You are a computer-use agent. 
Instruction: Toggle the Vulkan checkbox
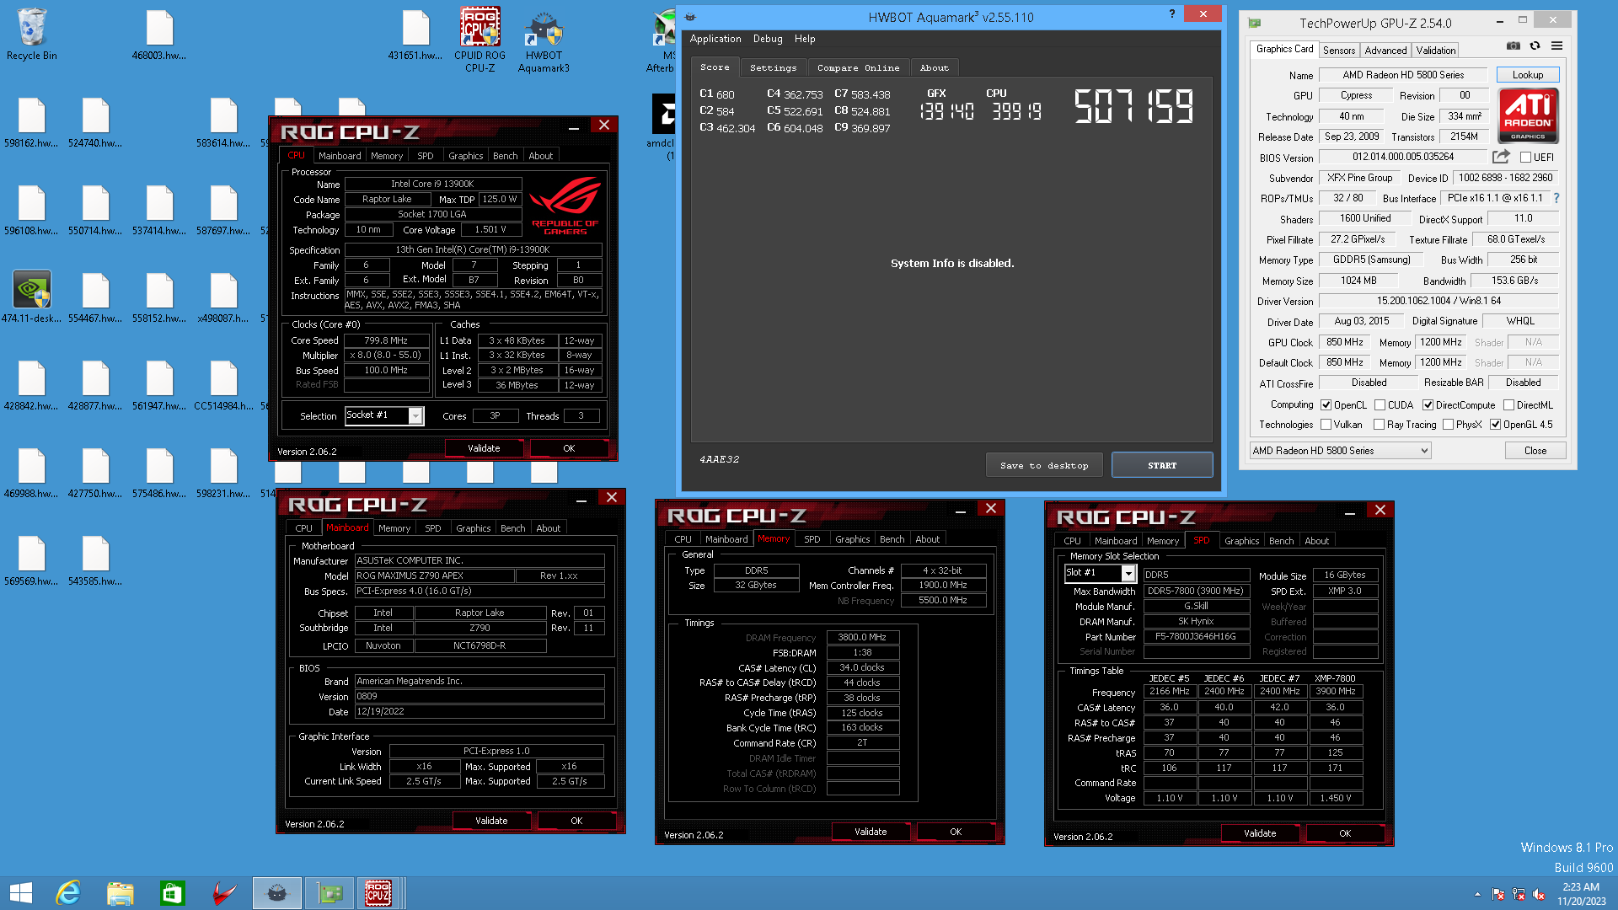(x=1326, y=425)
